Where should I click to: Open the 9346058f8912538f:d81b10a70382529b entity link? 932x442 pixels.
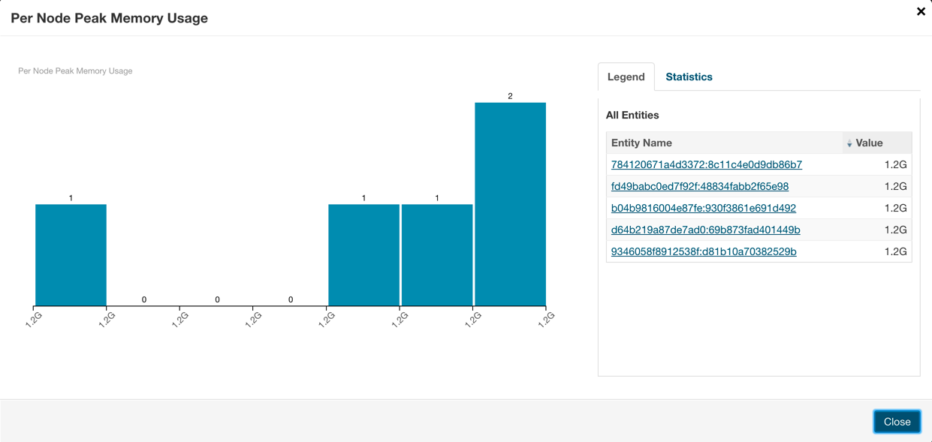[x=704, y=251]
